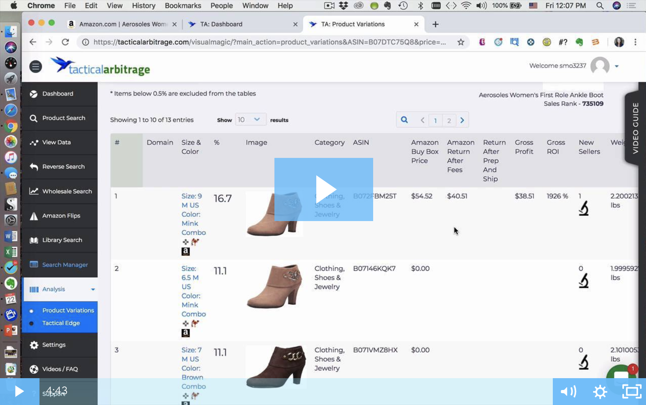Image resolution: width=646 pixels, height=405 pixels.
Task: Click the browser back arrow
Action: tap(33, 42)
